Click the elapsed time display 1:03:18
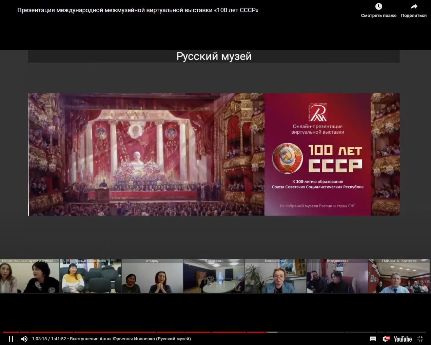This screenshot has width=431, height=345. 39,339
